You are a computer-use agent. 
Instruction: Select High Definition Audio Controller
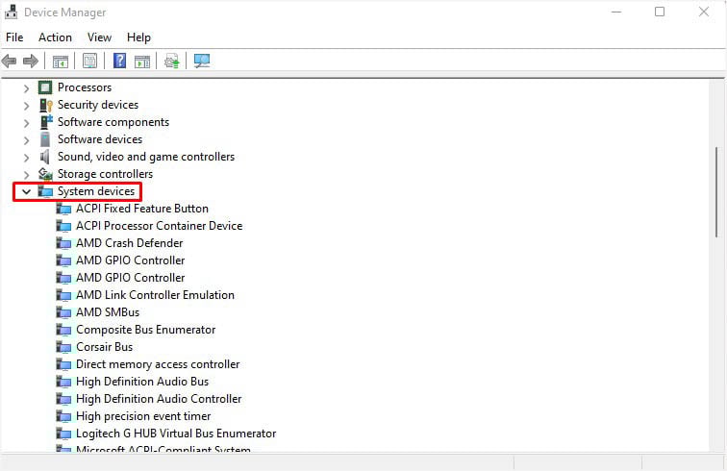click(x=159, y=399)
